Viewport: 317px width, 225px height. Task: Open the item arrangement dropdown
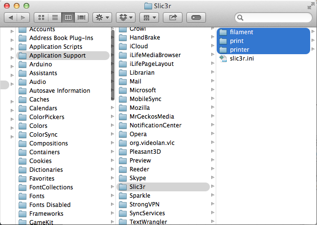pyautogui.click(x=149, y=18)
